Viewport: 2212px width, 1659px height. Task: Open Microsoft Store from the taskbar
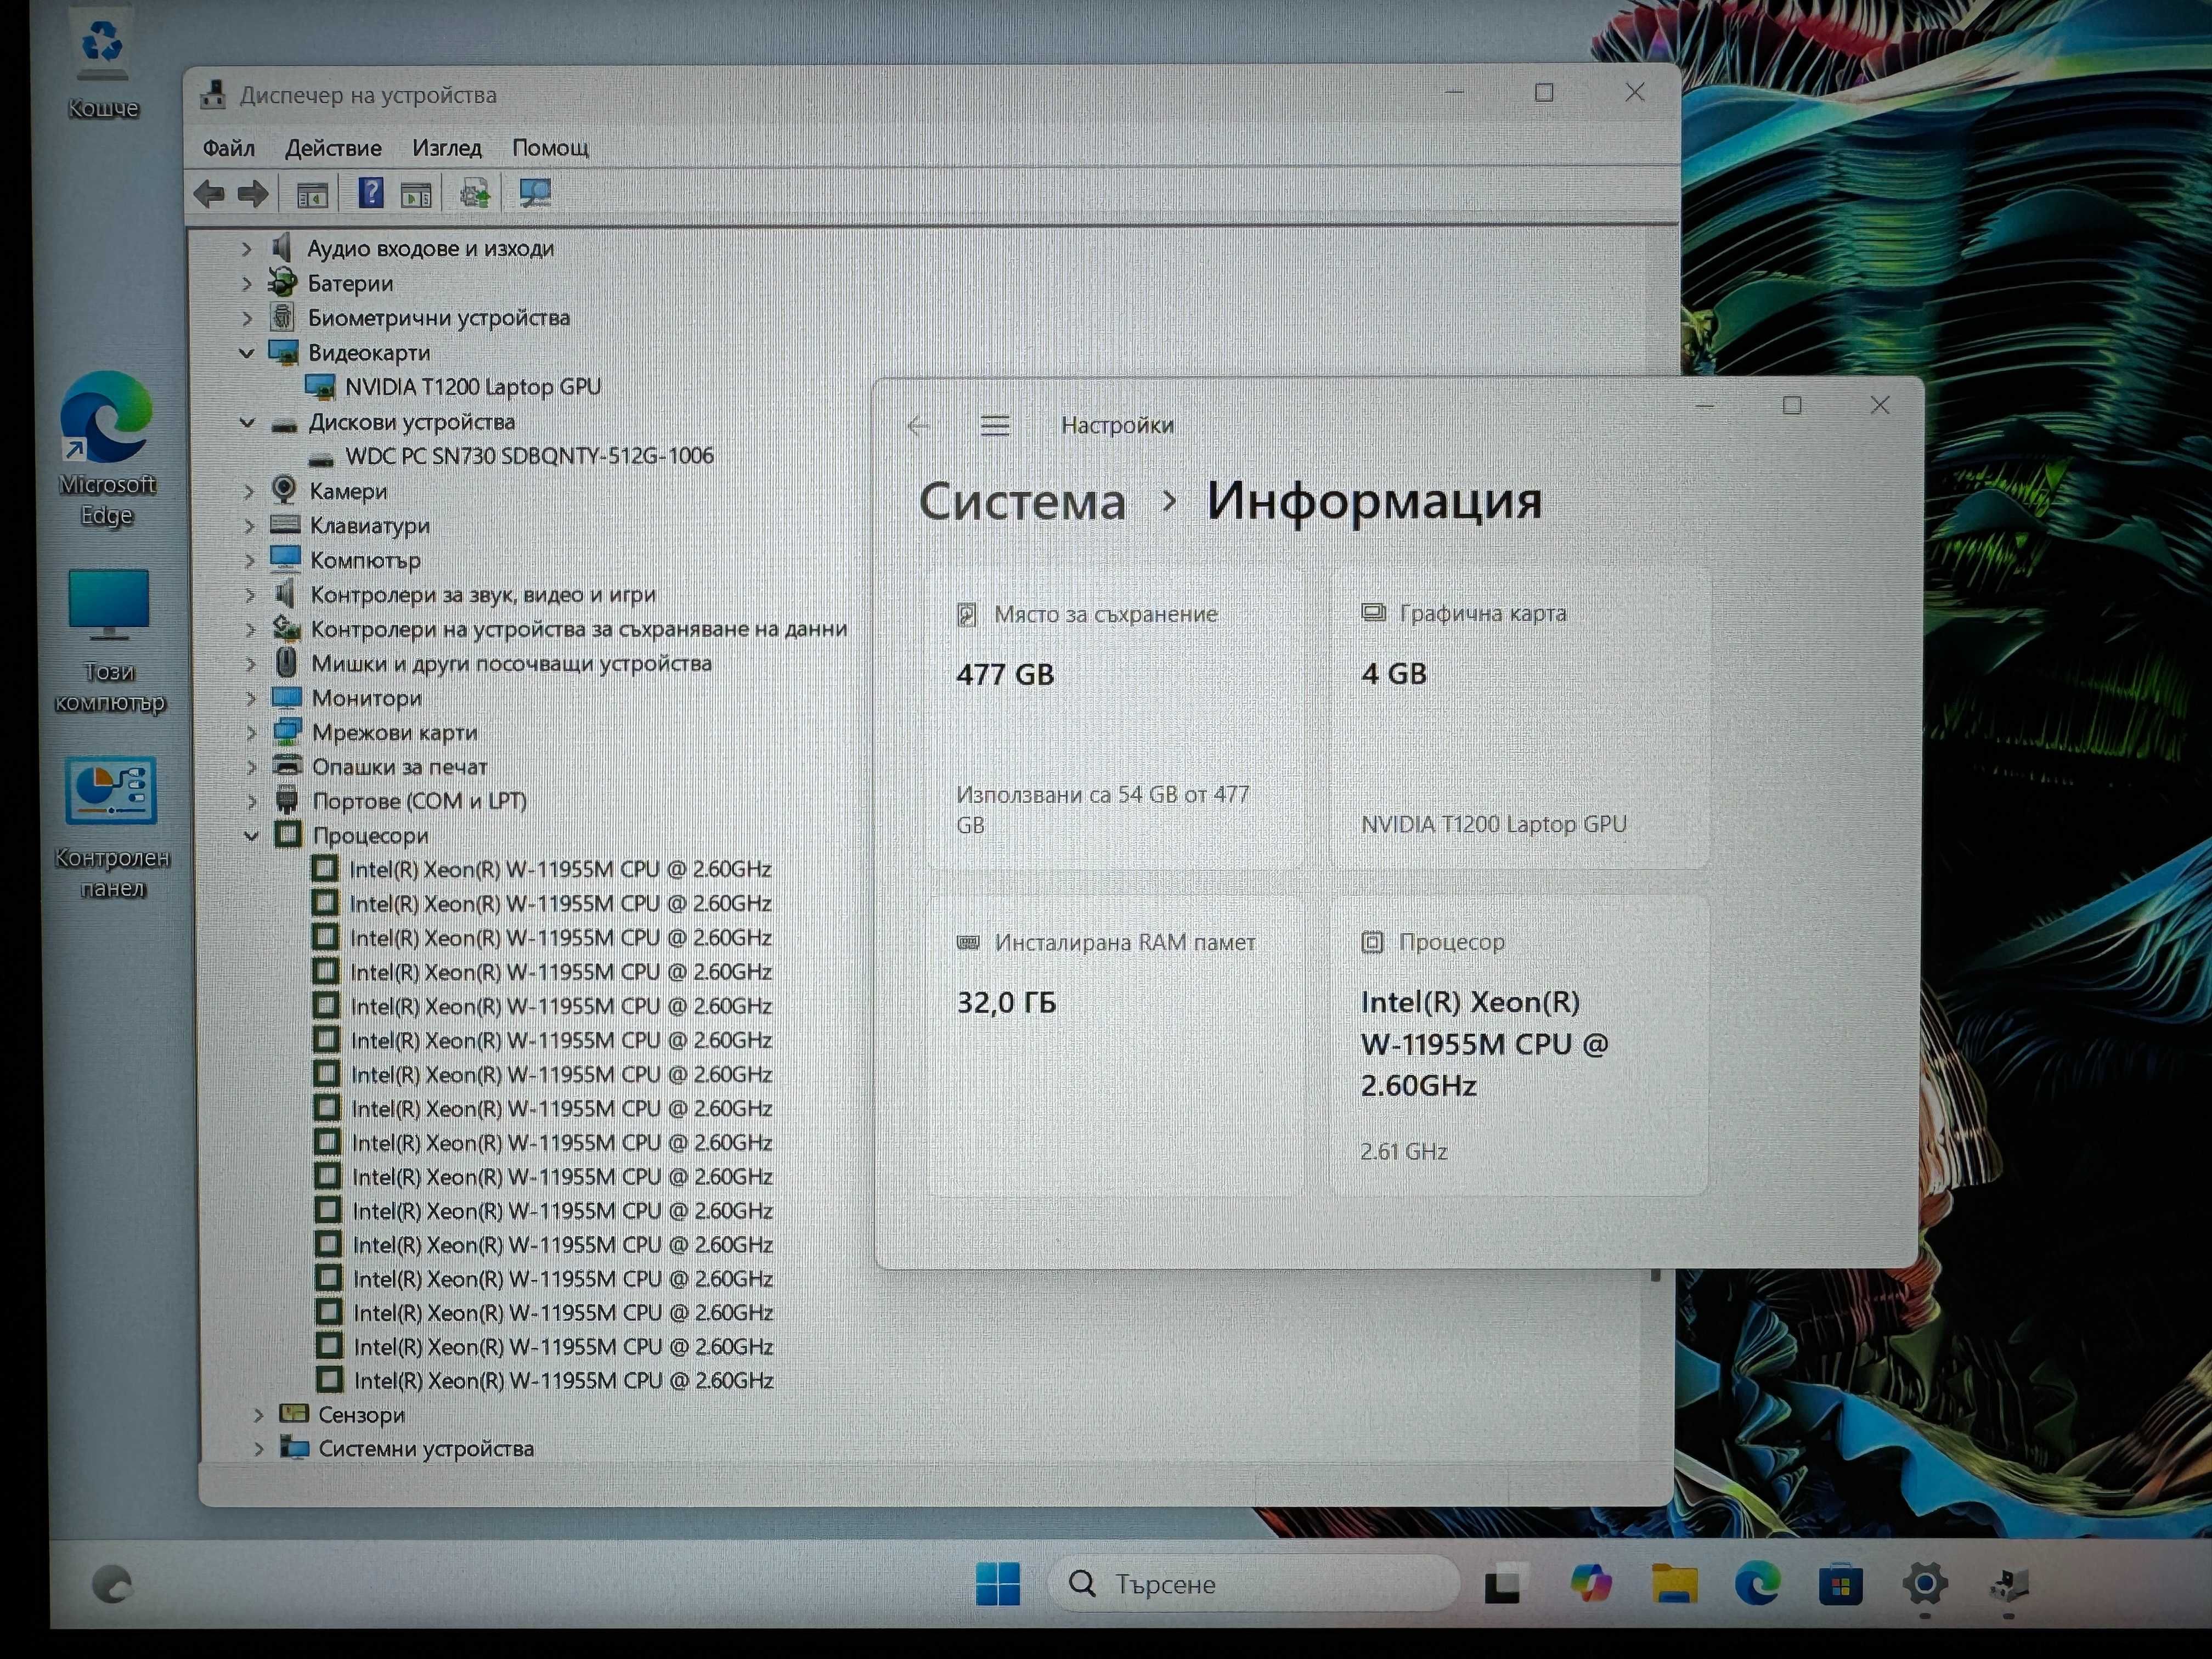[1840, 1585]
